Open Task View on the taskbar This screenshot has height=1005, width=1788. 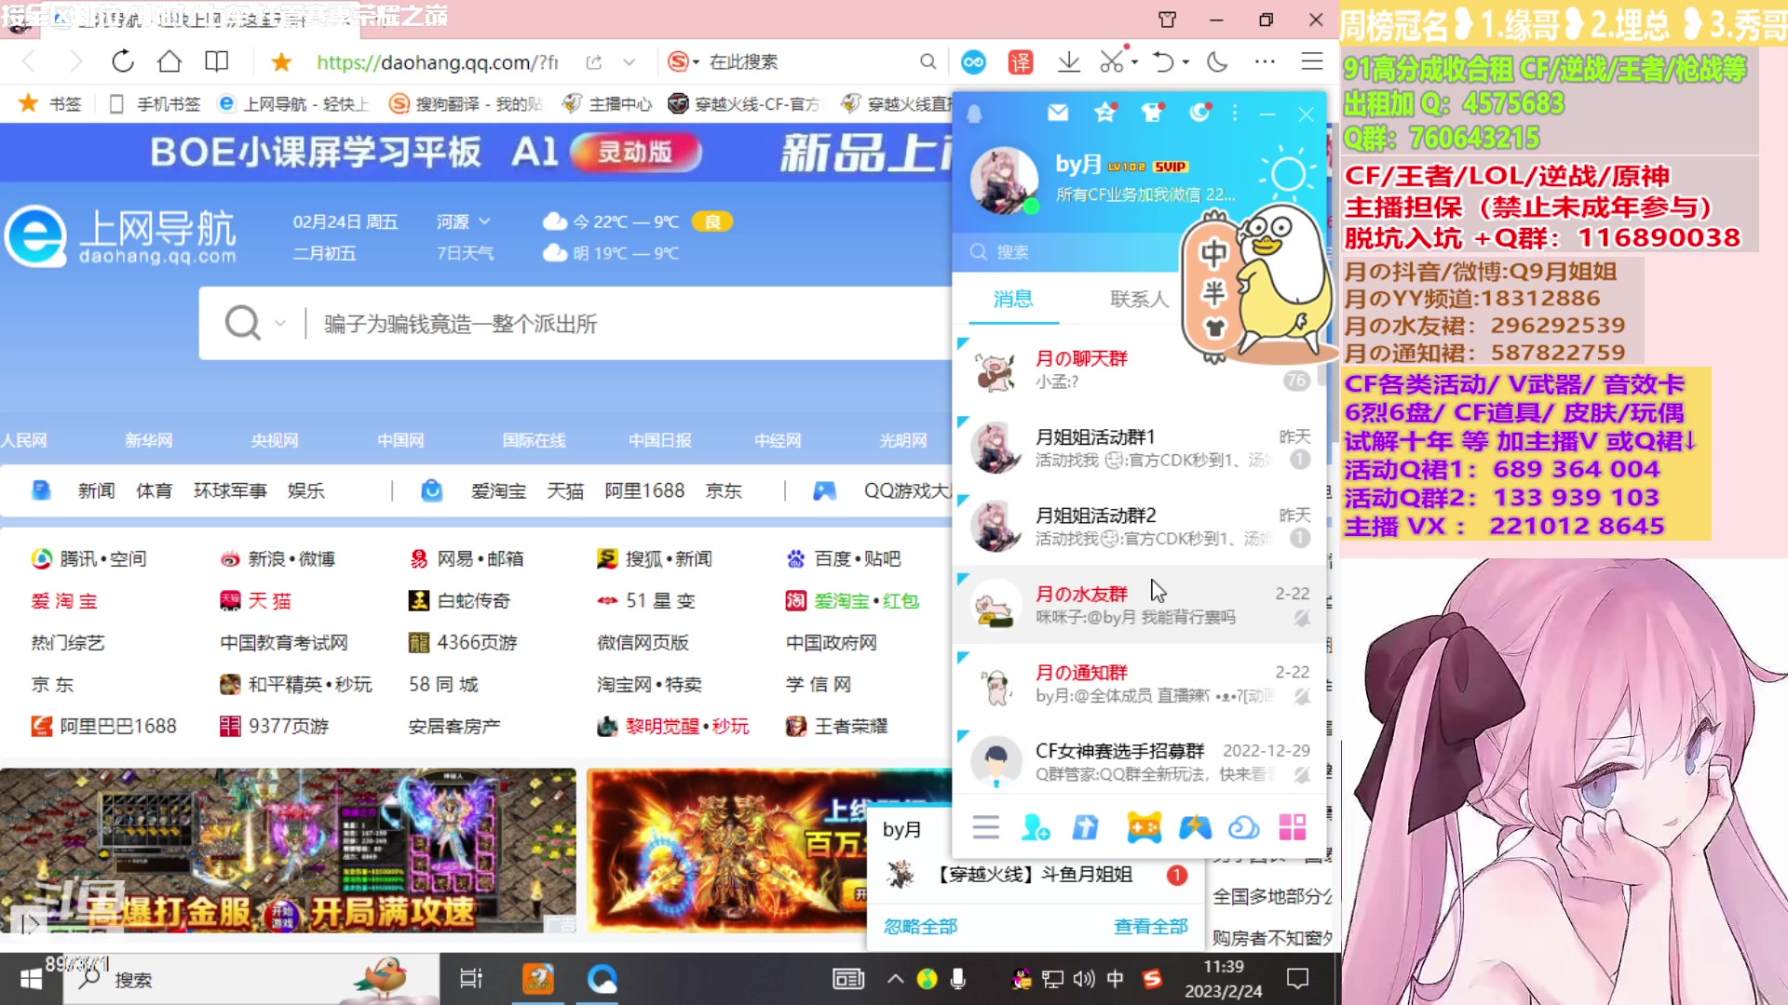pos(471,979)
